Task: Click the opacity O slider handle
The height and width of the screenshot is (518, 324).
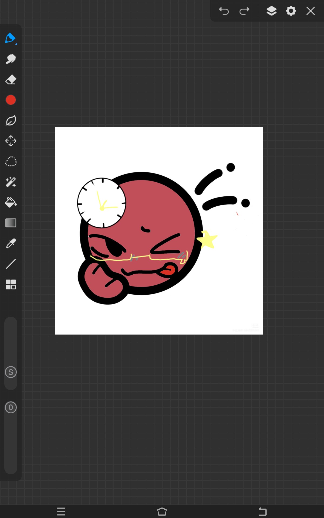Action: pyautogui.click(x=11, y=407)
